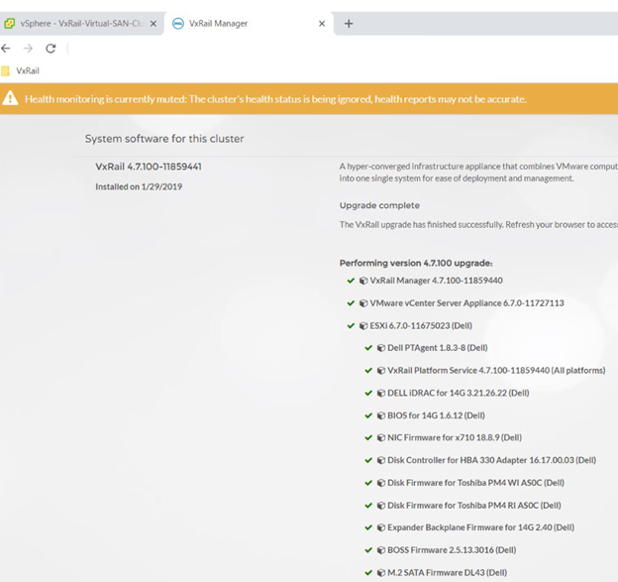Select M.2 SATA Firmware DL43 (Dell) text
618x582 pixels.
(x=448, y=572)
